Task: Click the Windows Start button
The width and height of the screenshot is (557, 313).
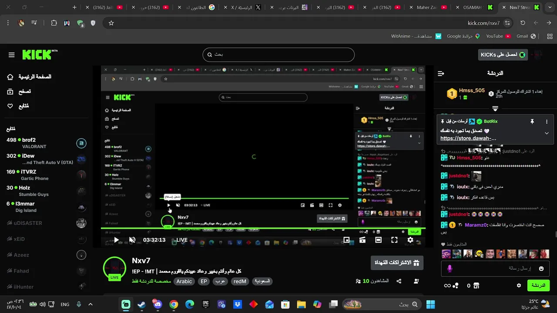Action: pyautogui.click(x=431, y=304)
